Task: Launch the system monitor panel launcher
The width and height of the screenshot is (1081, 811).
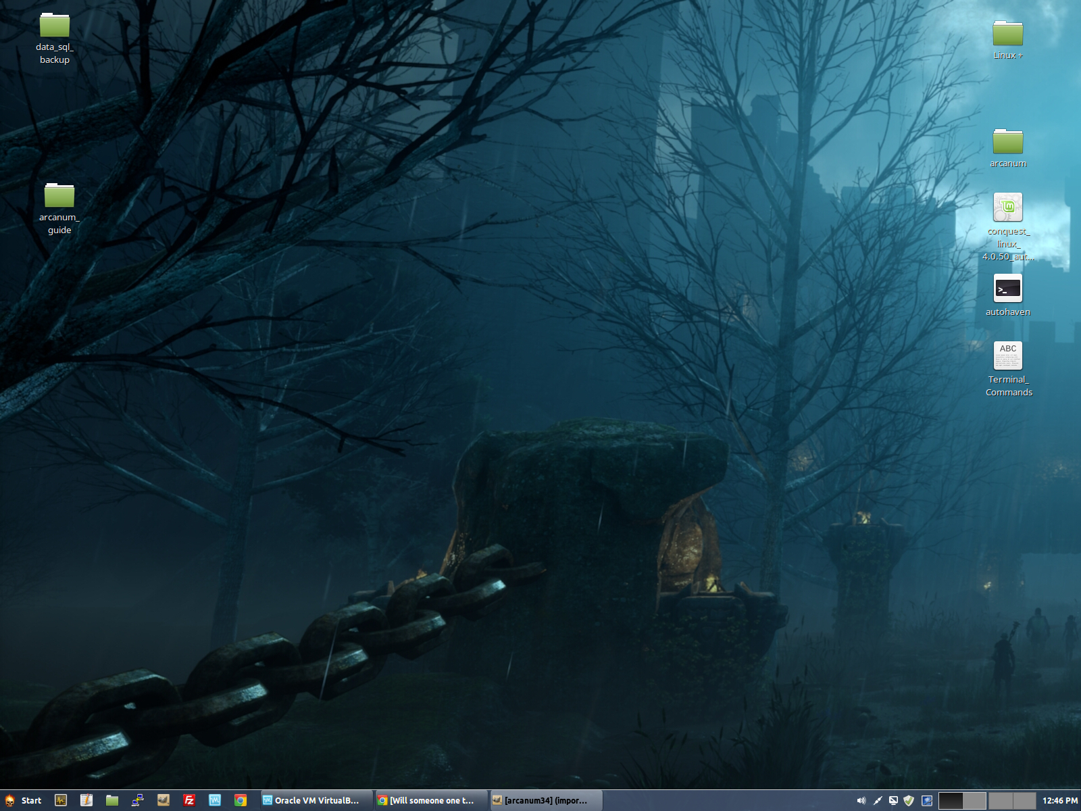Action: [61, 800]
